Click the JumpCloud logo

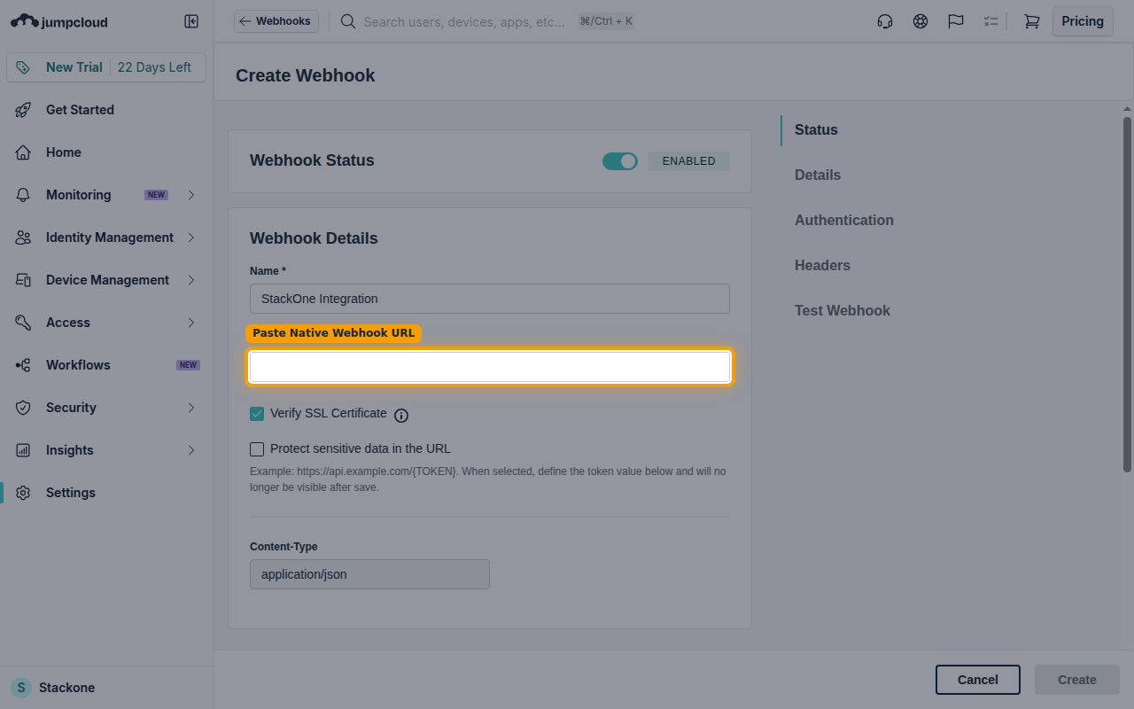pos(59,21)
